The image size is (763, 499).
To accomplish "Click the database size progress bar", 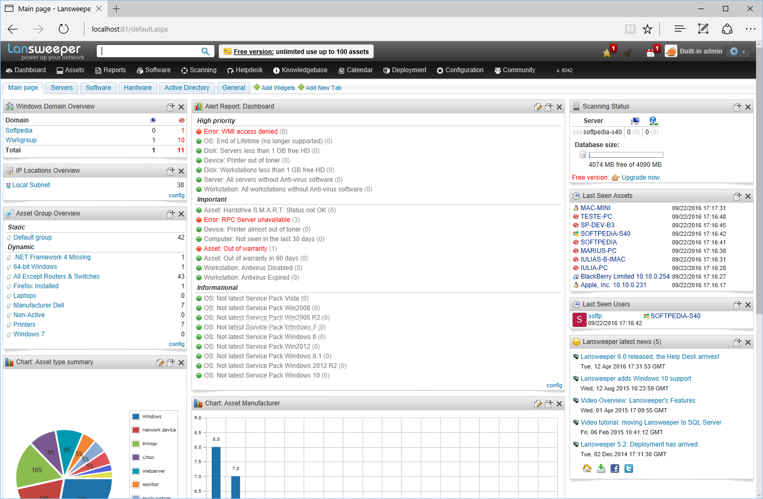I will pyautogui.click(x=626, y=155).
